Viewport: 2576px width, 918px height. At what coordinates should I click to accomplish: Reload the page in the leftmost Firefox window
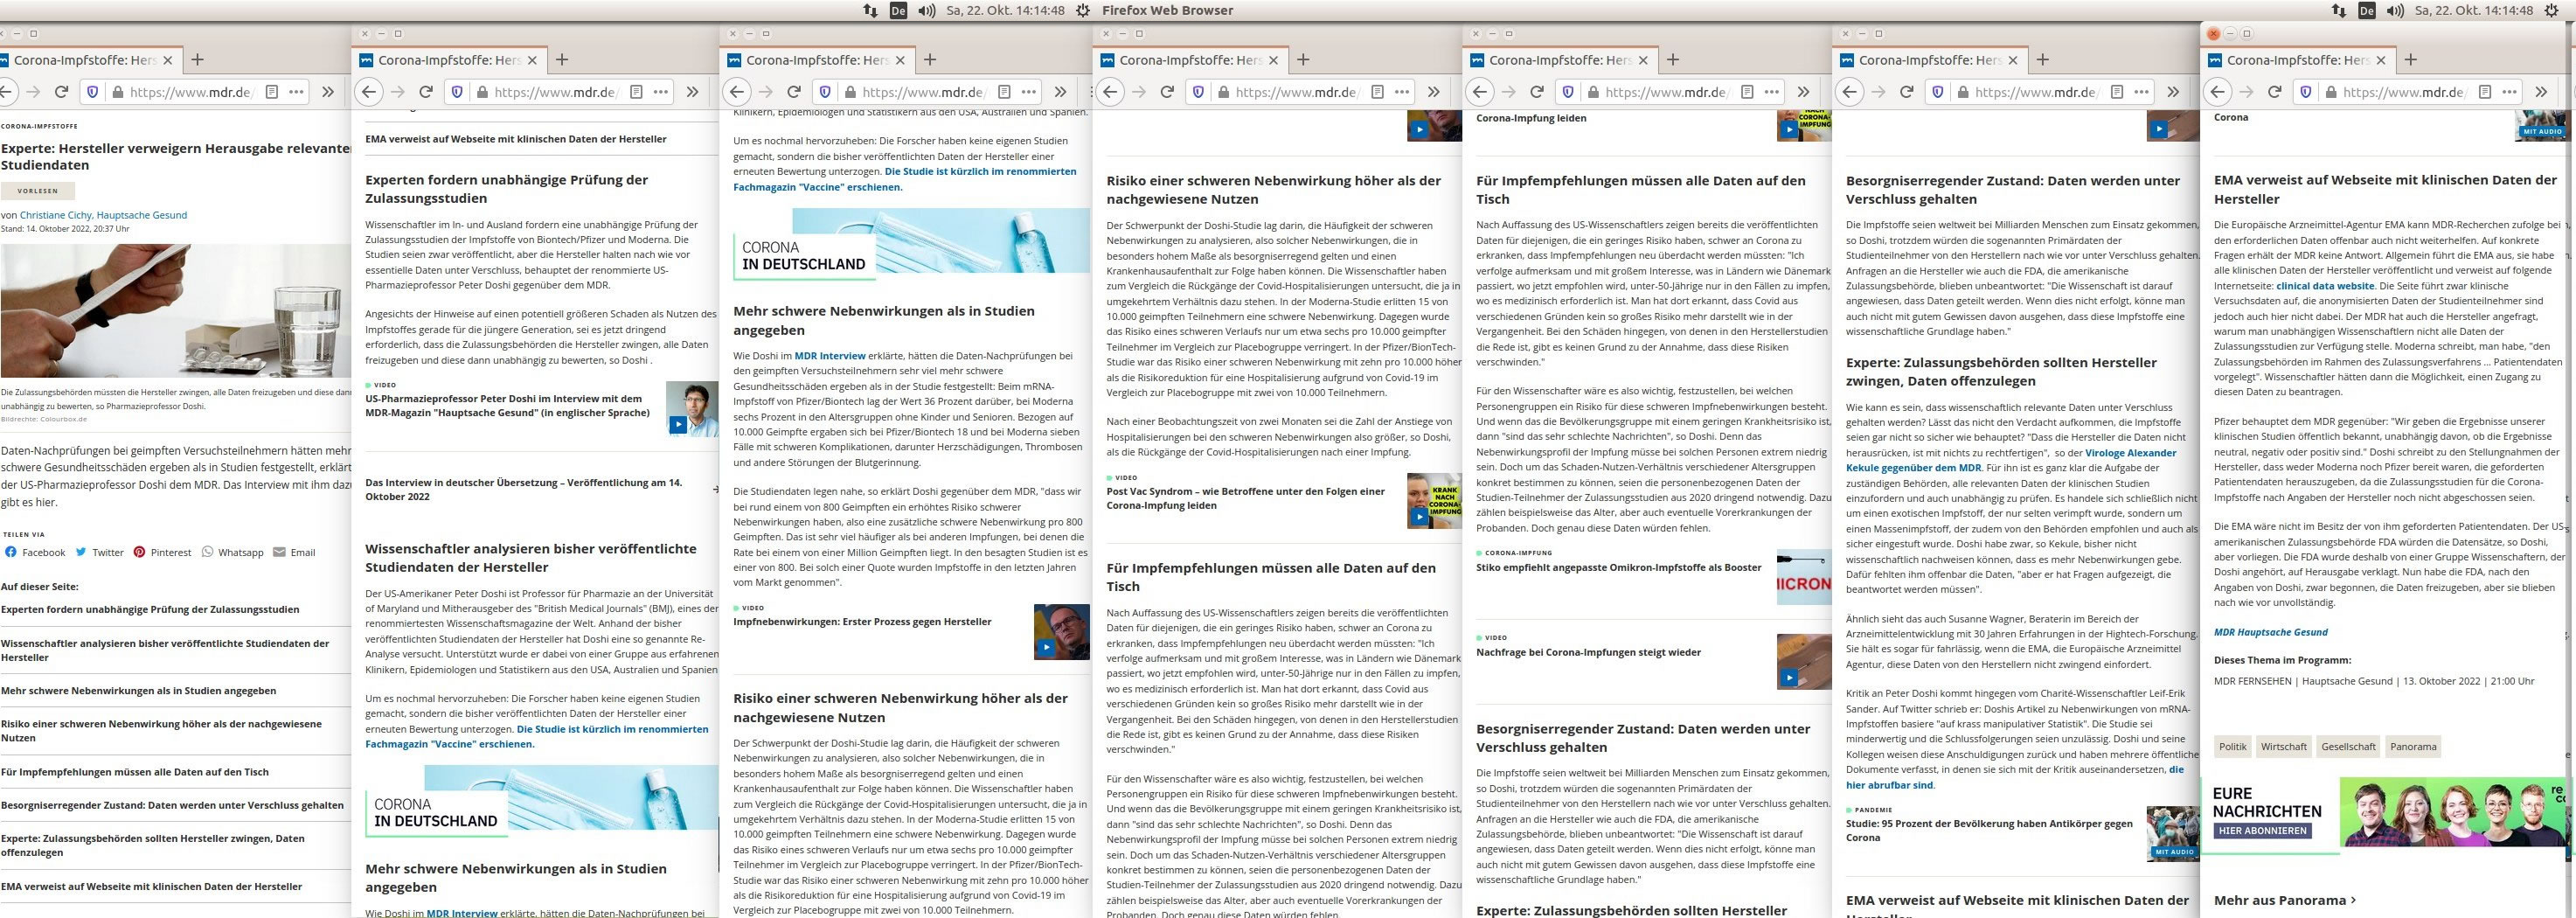[61, 92]
